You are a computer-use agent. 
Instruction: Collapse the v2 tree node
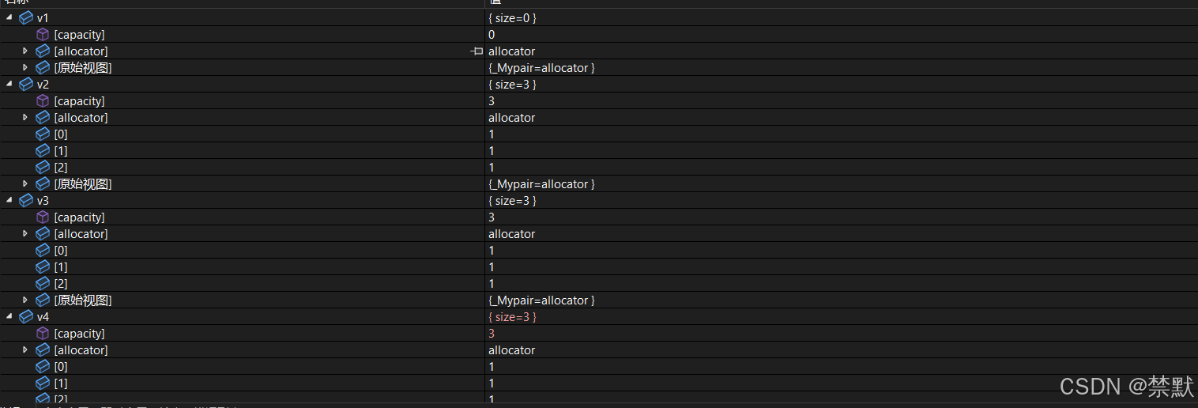(9, 84)
